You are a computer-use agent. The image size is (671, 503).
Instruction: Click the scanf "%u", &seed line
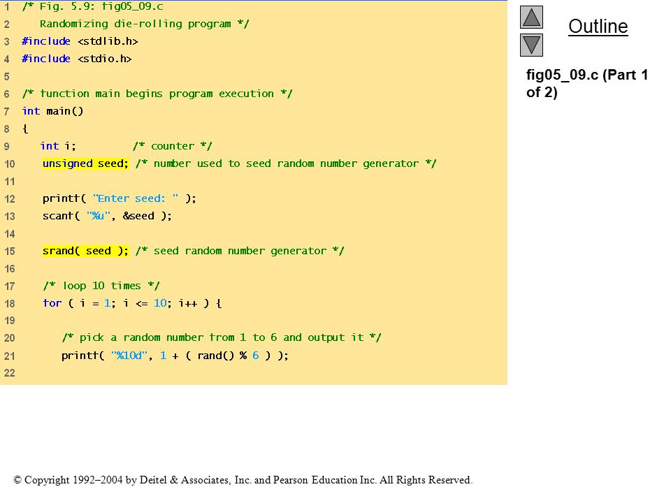[107, 216]
